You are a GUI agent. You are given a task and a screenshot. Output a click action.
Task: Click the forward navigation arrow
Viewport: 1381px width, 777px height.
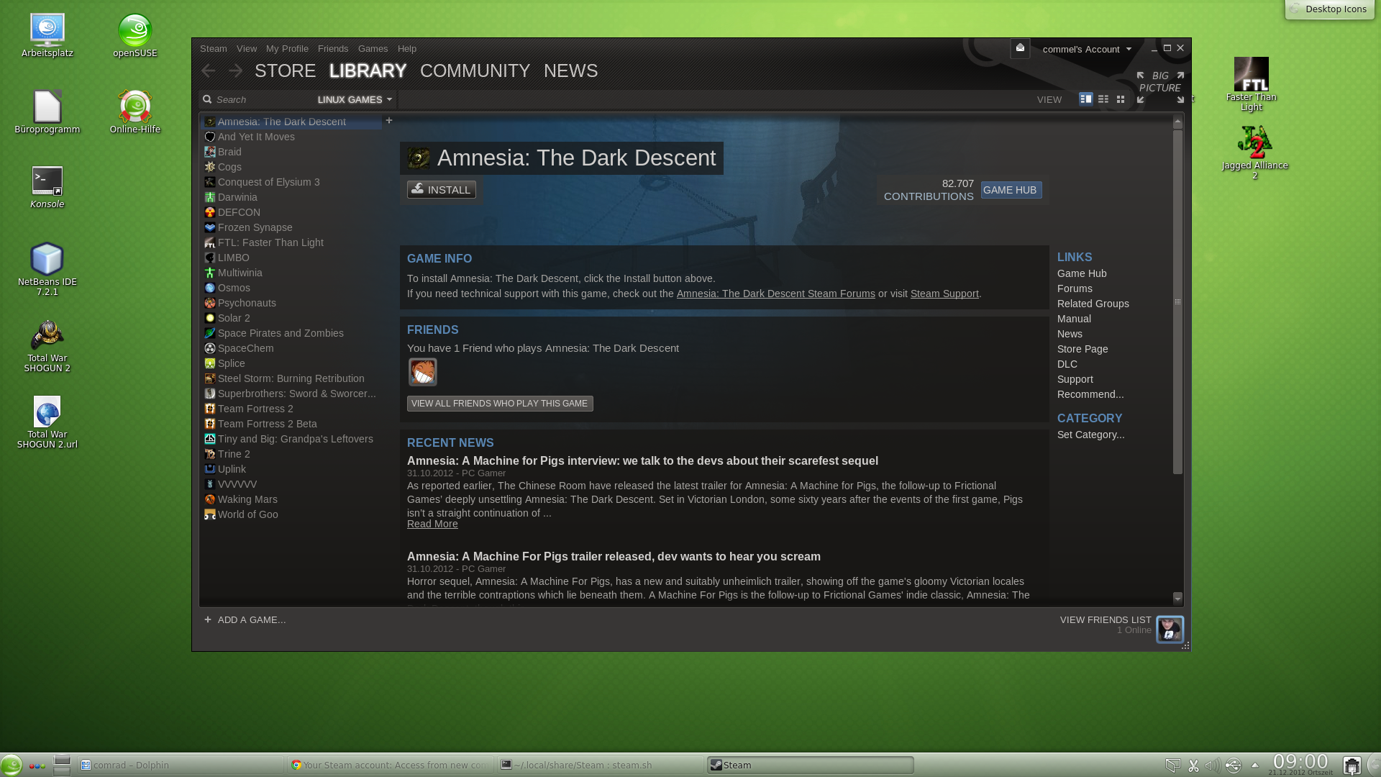click(x=235, y=71)
